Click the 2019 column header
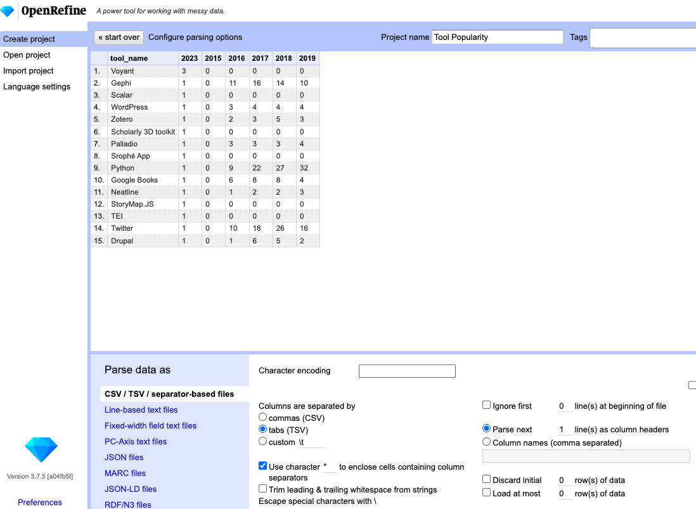The height and width of the screenshot is (509, 696). click(307, 58)
